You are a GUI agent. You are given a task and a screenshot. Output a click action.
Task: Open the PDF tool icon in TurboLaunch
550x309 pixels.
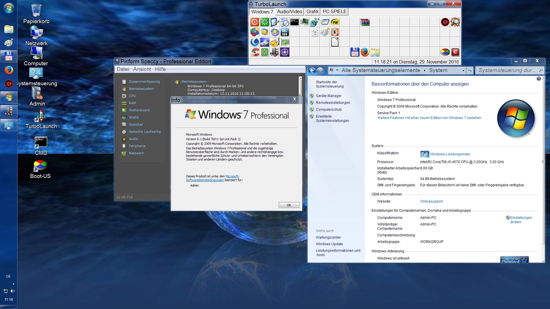pyautogui.click(x=335, y=22)
